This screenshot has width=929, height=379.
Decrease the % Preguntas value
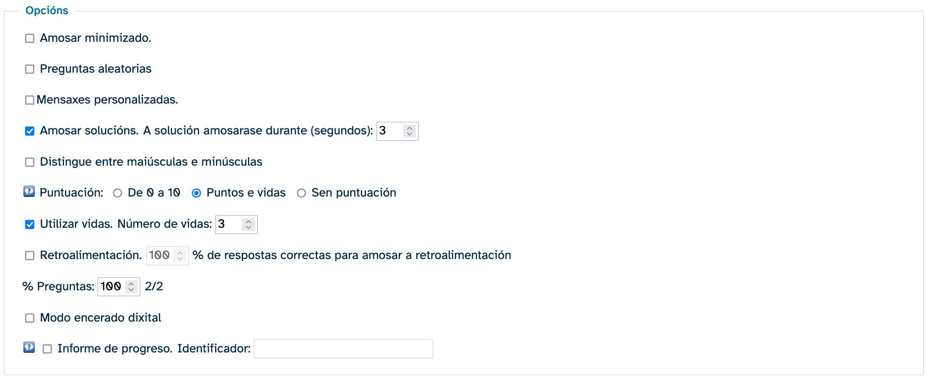tap(132, 290)
